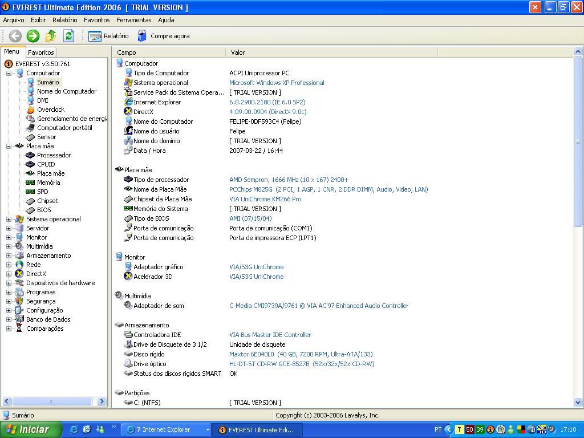Collapse the Placa mãe tree node
The width and height of the screenshot is (584, 438).
[9, 146]
